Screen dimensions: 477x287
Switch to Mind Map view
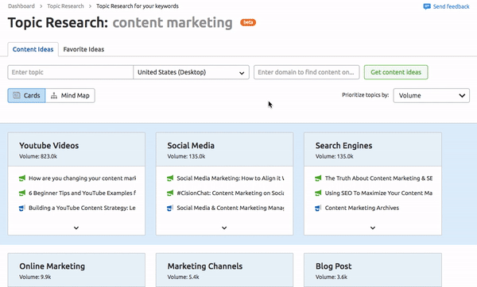pyautogui.click(x=70, y=96)
